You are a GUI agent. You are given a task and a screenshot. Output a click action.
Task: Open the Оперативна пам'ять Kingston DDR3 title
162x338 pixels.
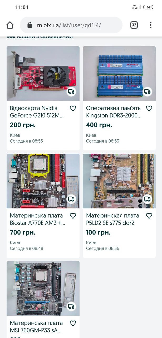pos(114,112)
